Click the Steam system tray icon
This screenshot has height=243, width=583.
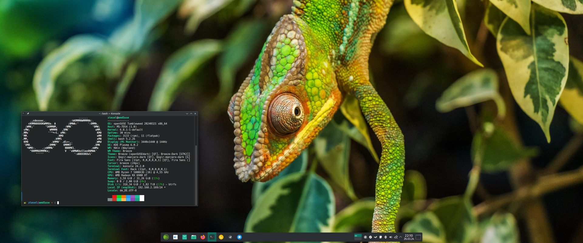(376, 237)
